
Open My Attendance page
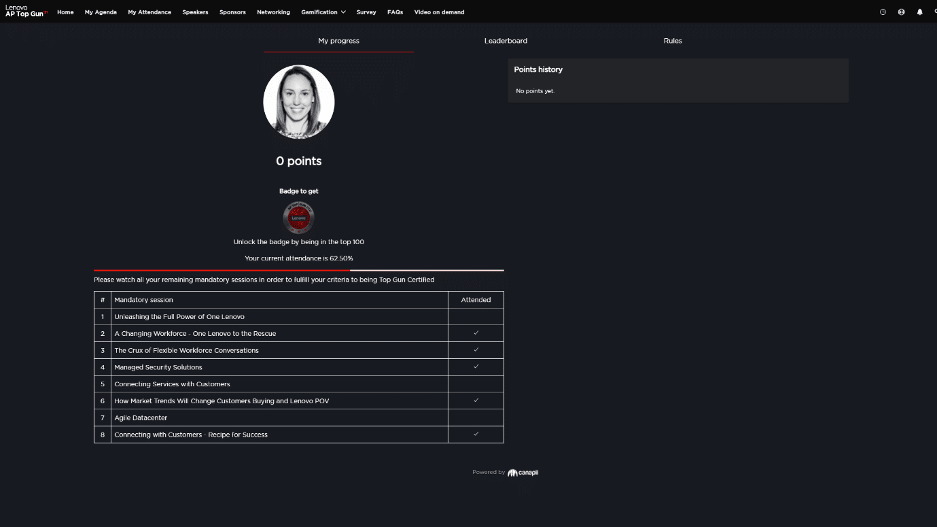(149, 12)
